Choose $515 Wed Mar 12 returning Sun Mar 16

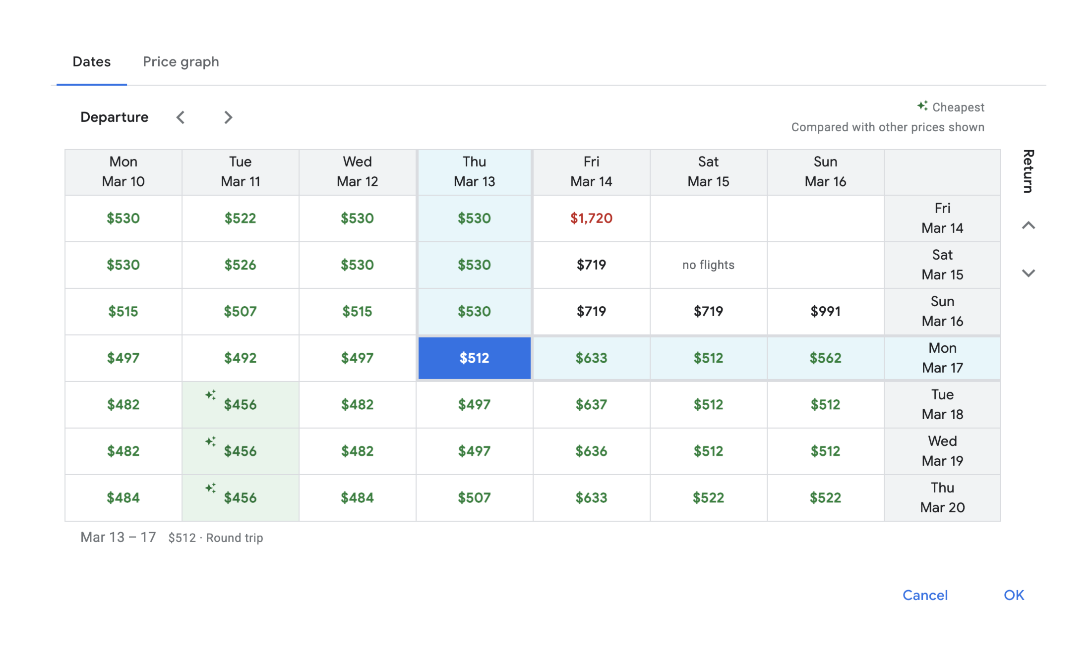[x=358, y=312]
